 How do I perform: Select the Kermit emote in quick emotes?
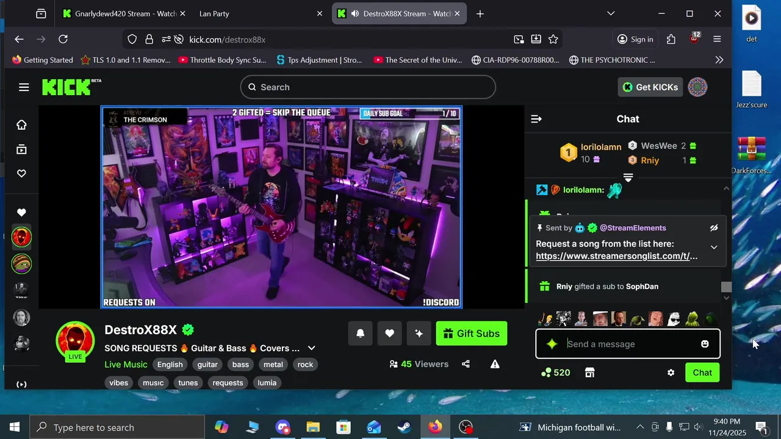click(692, 318)
